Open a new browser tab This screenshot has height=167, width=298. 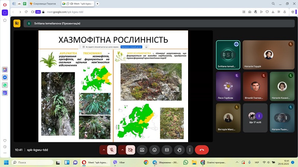(x=98, y=3)
